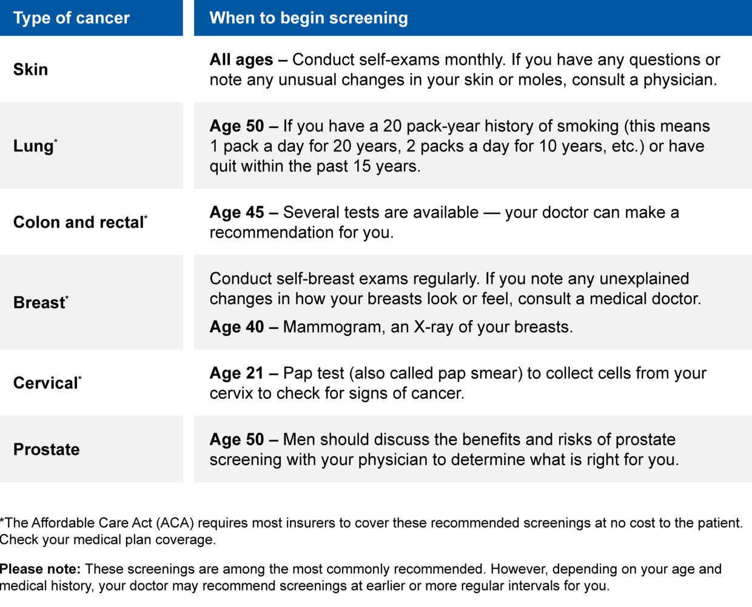
Task: Select the Skin row label
Action: click(31, 70)
